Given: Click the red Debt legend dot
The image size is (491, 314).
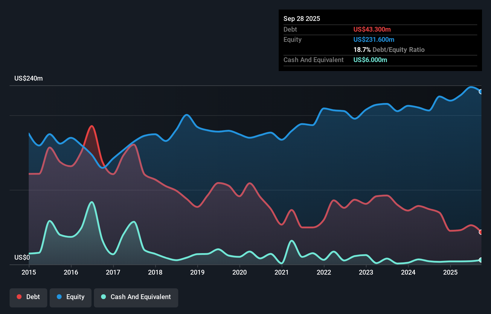Looking at the screenshot, I should point(19,297).
